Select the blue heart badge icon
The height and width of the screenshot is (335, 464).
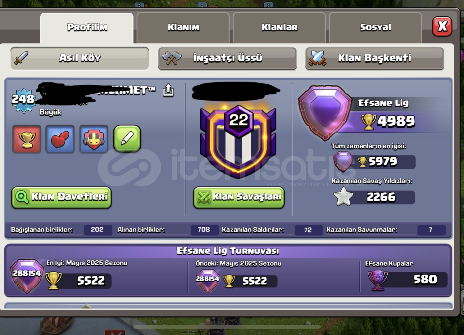60,139
